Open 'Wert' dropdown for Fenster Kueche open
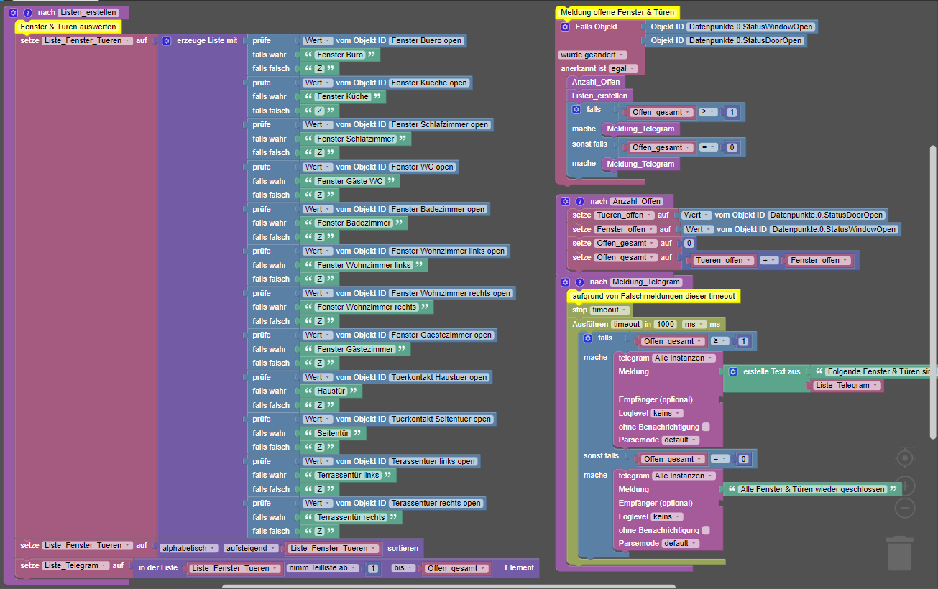Image resolution: width=938 pixels, height=589 pixels. pos(317,83)
